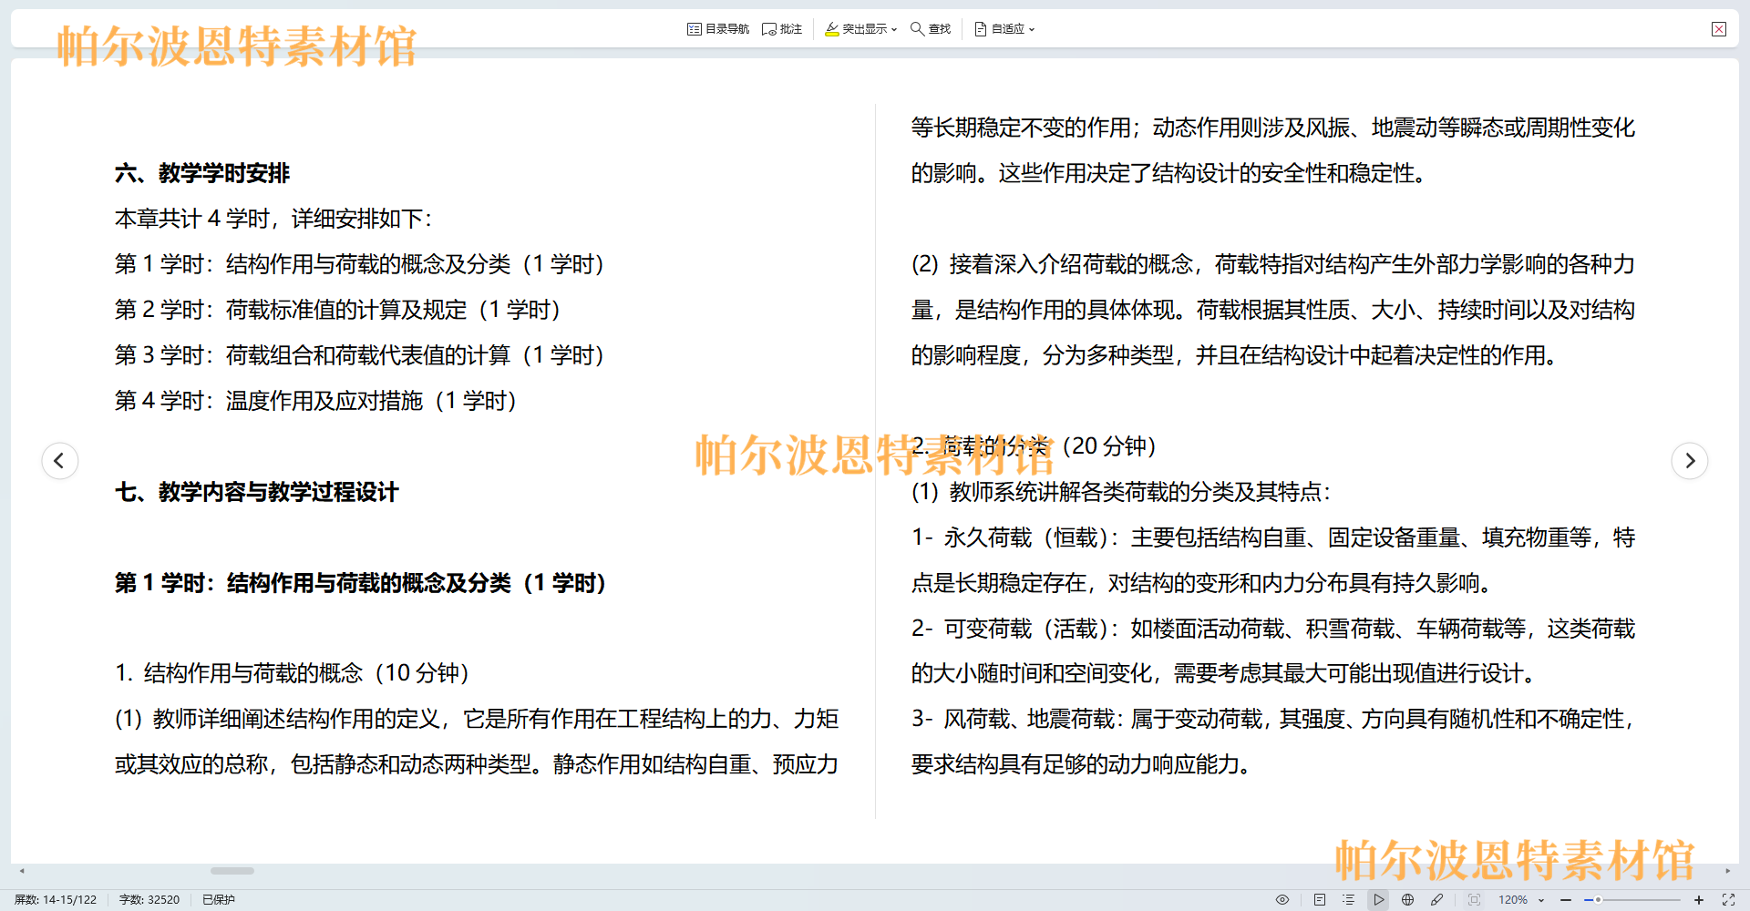Open the 目录导航 navigation panel
This screenshot has width=1750, height=911.
pos(718,29)
